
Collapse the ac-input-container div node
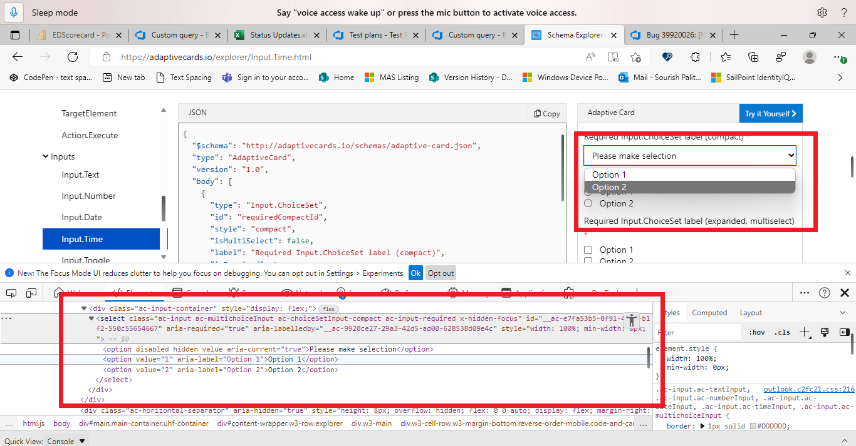84,308
